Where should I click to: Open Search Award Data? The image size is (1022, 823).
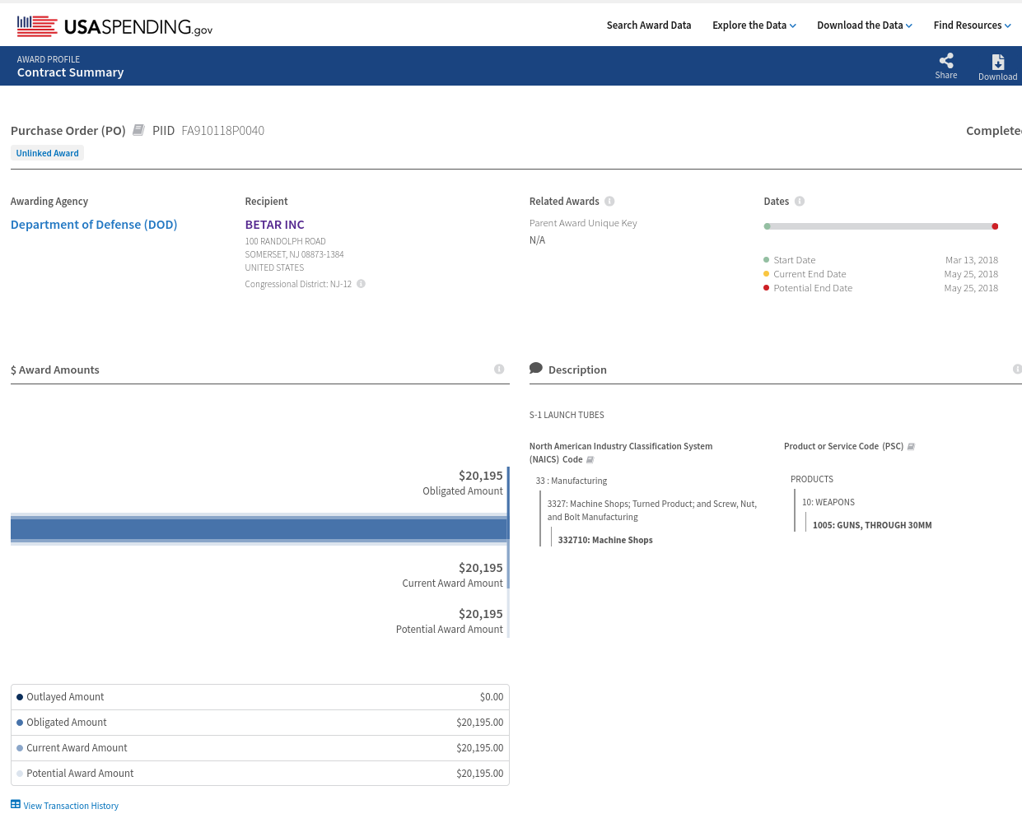[649, 26]
